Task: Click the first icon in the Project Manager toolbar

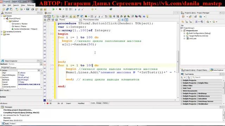Action: tap(183, 17)
